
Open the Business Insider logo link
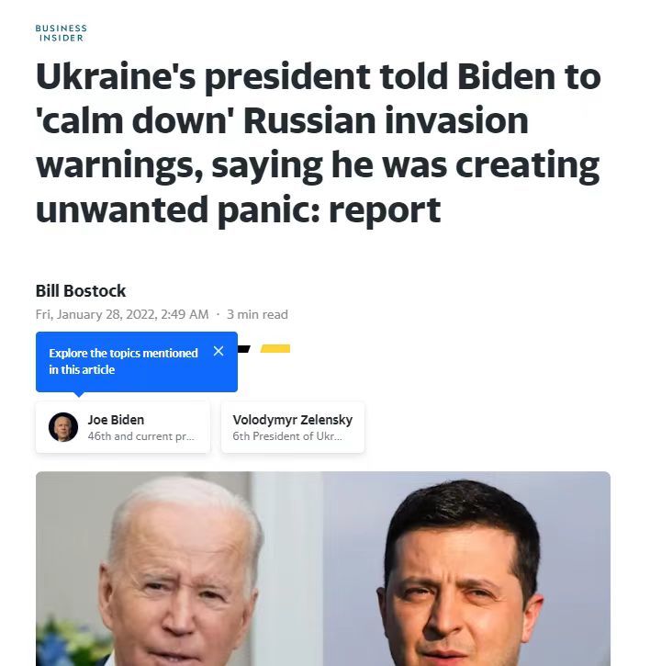click(x=62, y=33)
